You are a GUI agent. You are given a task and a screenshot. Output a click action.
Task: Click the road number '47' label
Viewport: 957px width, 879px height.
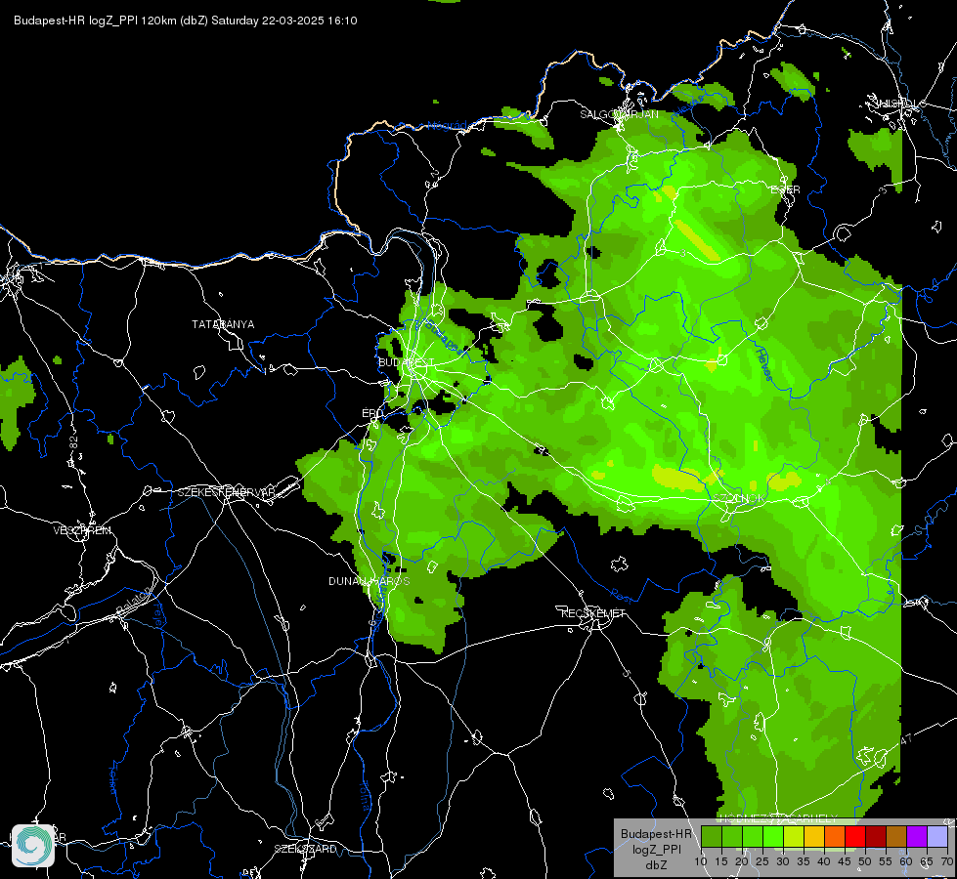[x=906, y=739]
